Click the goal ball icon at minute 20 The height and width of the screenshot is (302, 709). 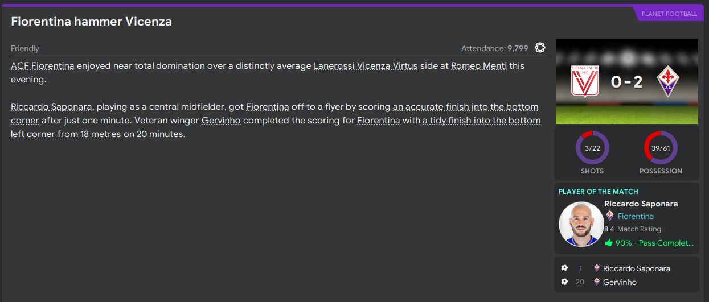click(x=564, y=282)
